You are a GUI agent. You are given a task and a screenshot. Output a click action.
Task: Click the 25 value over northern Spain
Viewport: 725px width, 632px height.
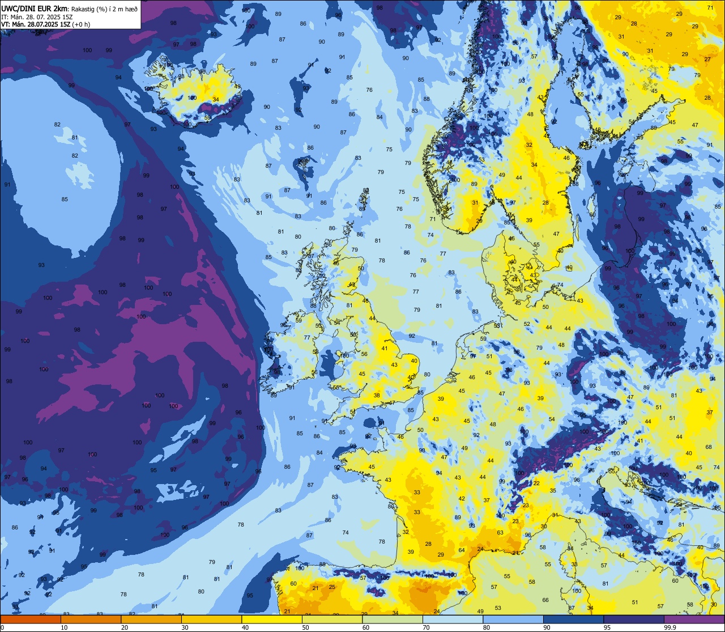[x=332, y=587]
